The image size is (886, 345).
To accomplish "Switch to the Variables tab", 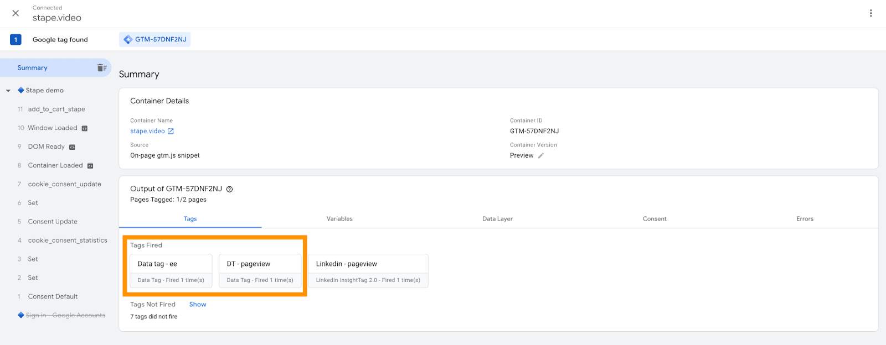I will 339,219.
